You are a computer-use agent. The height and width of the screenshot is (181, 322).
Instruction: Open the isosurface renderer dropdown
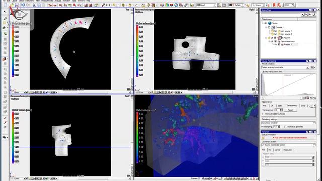[288, 123]
